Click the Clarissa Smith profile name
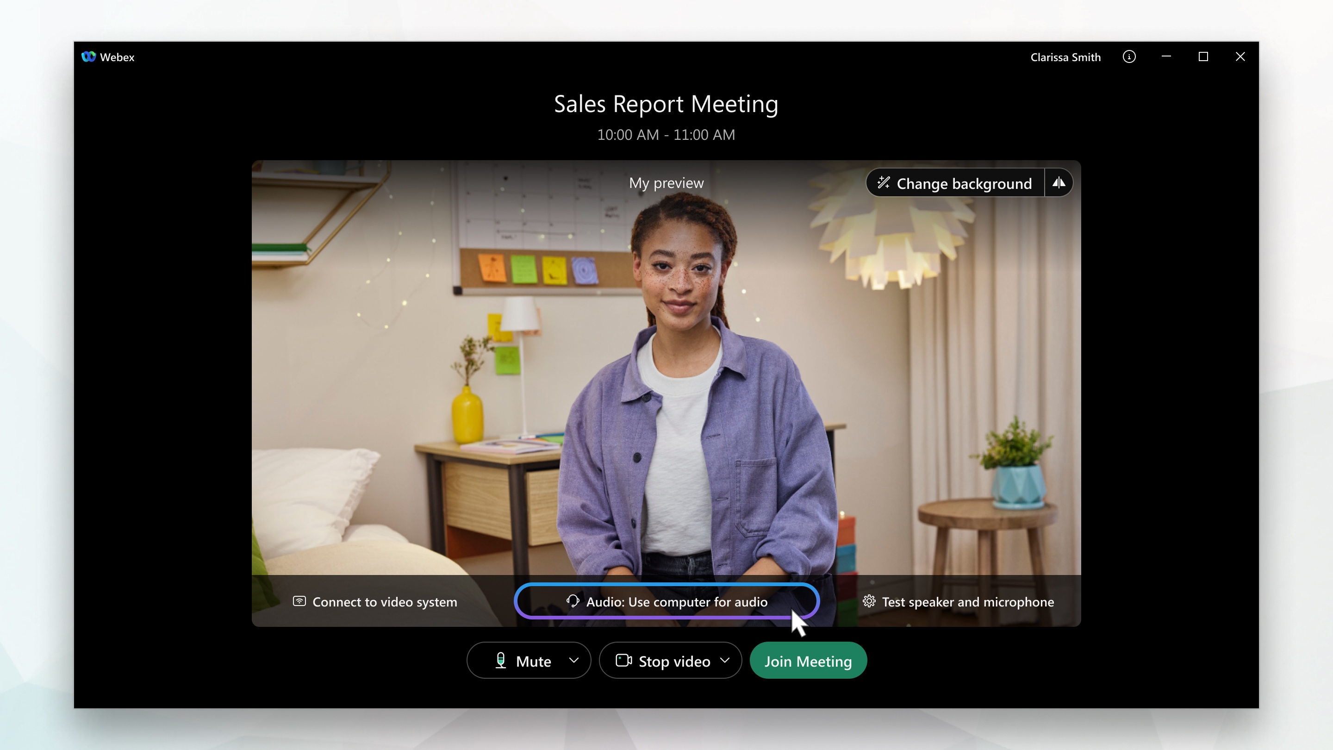Viewport: 1333px width, 750px height. pyautogui.click(x=1064, y=56)
